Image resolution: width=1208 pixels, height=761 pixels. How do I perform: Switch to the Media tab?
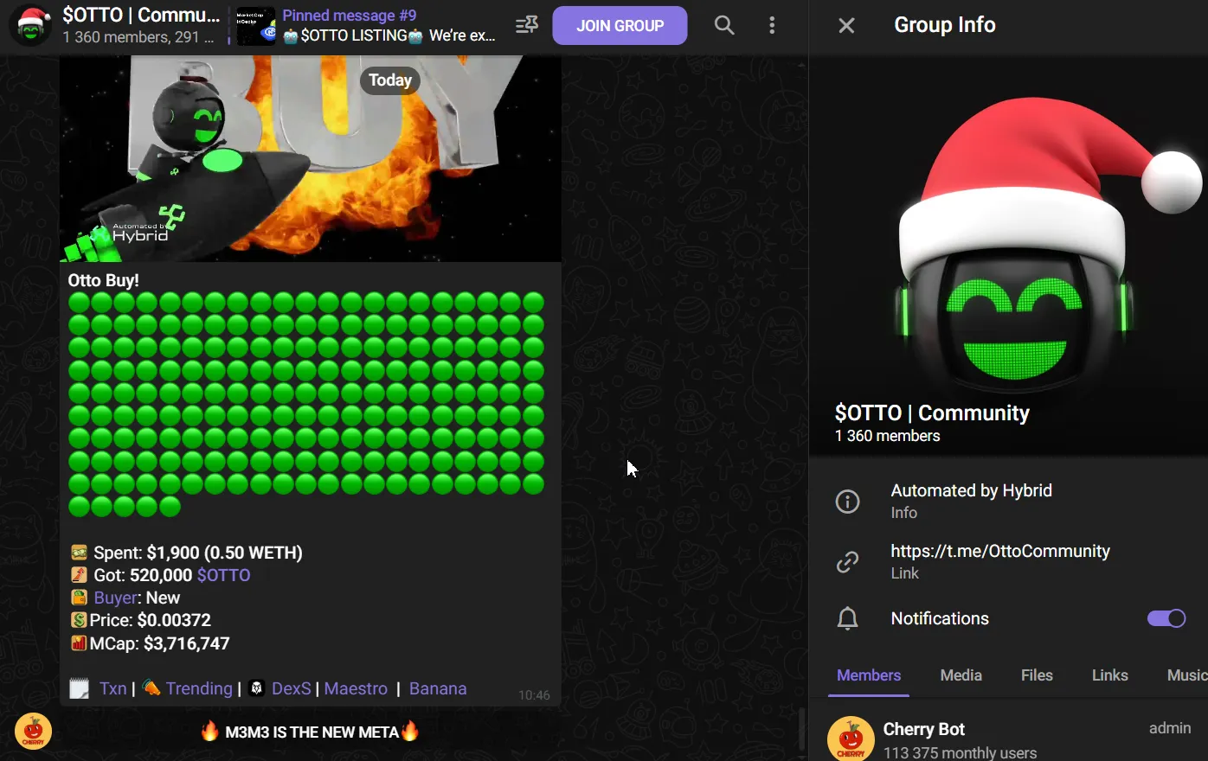click(x=961, y=675)
